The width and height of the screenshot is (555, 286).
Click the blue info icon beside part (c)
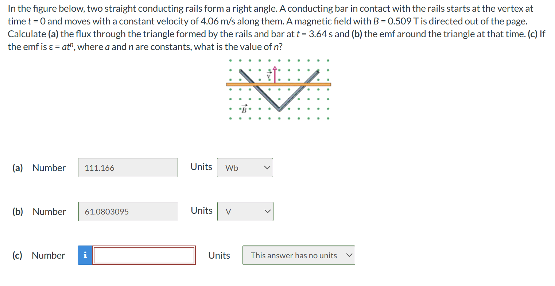click(85, 255)
